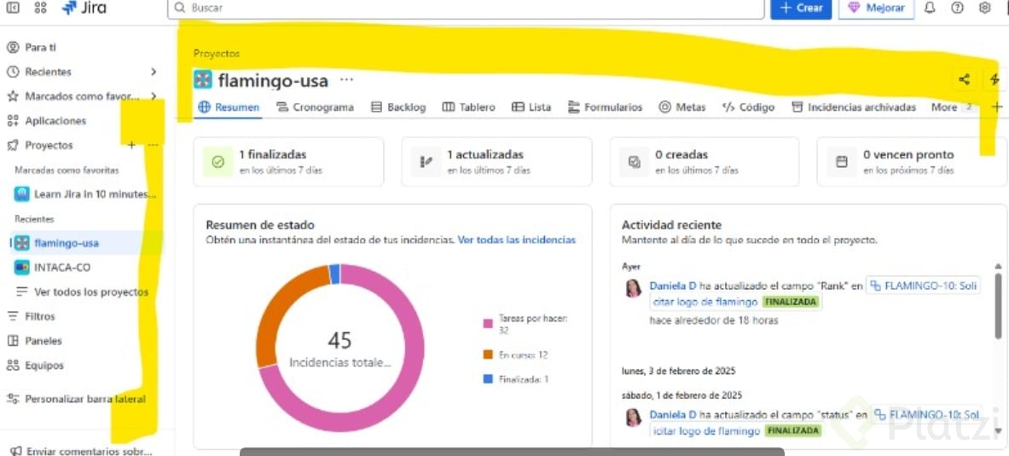Click the Enviar comentarios megaphone icon
Viewport: 1009px width, 456px height.
point(16,451)
